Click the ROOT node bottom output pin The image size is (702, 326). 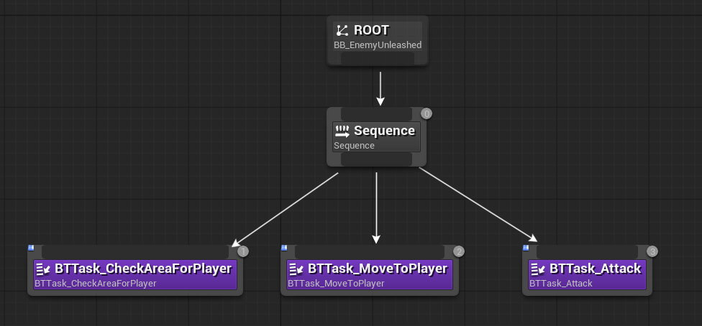(377, 58)
